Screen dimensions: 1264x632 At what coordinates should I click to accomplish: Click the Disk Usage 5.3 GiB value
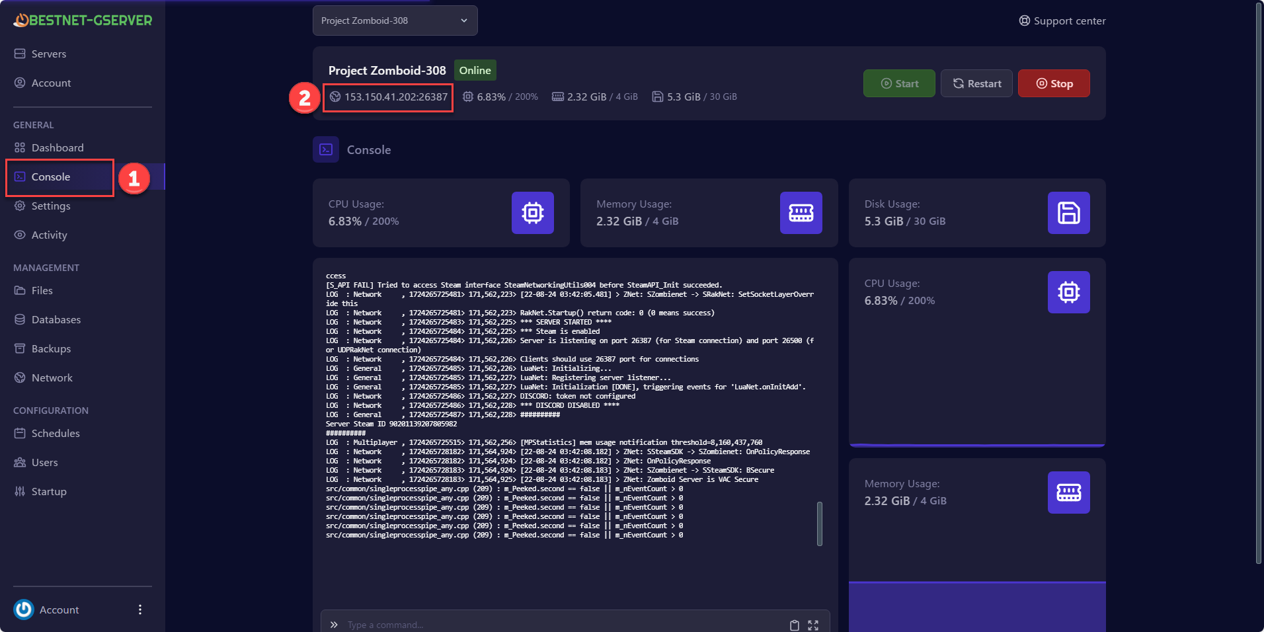click(883, 221)
